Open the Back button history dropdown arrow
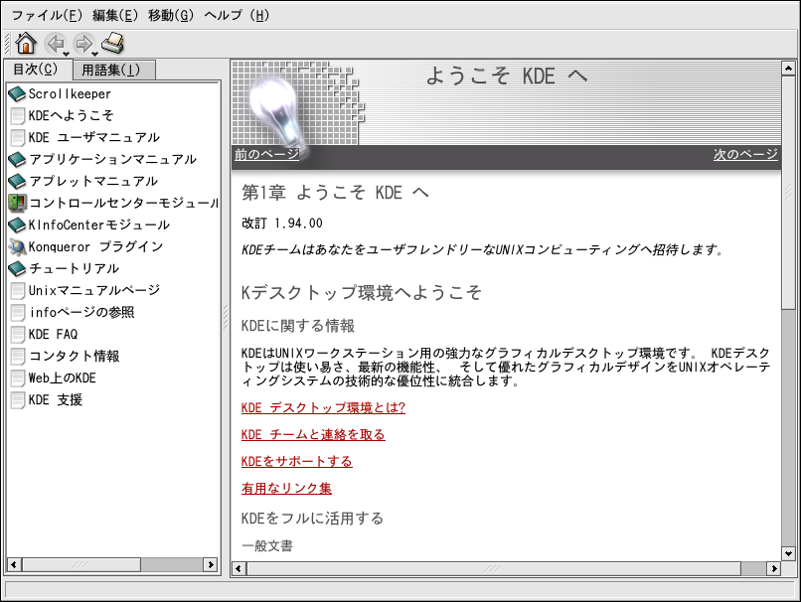This screenshot has height=602, width=801. click(x=67, y=52)
